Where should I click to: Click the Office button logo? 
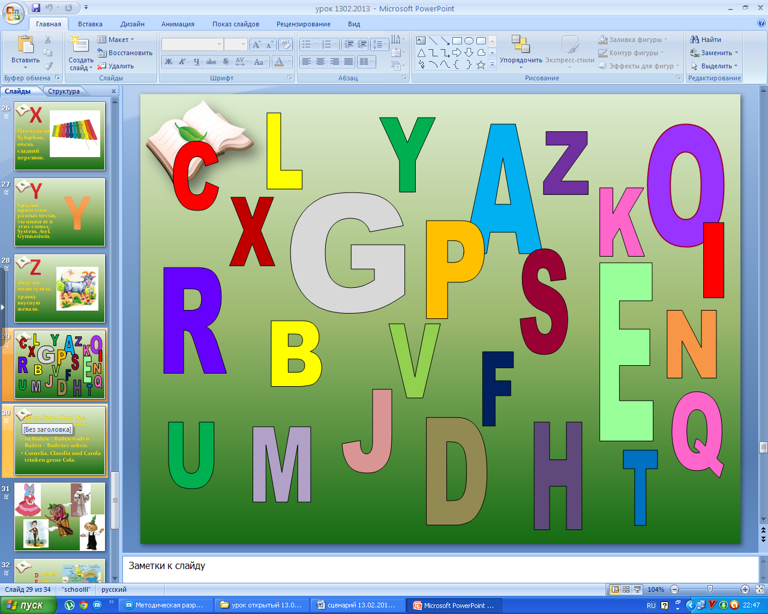[x=13, y=12]
